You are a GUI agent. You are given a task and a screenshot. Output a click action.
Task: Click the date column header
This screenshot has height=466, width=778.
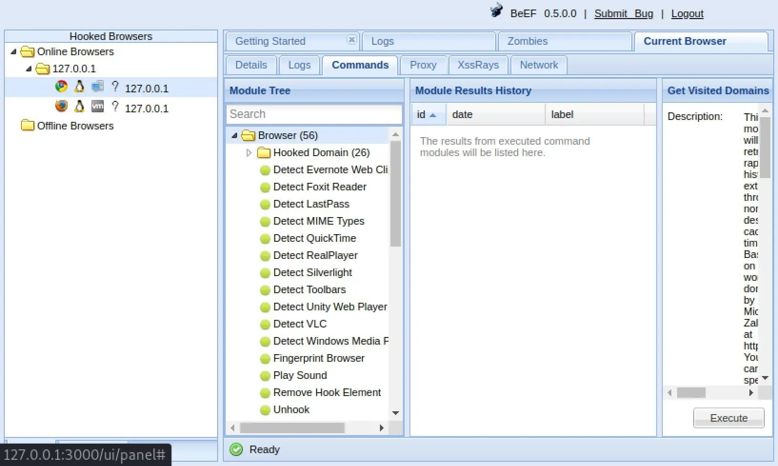496,115
